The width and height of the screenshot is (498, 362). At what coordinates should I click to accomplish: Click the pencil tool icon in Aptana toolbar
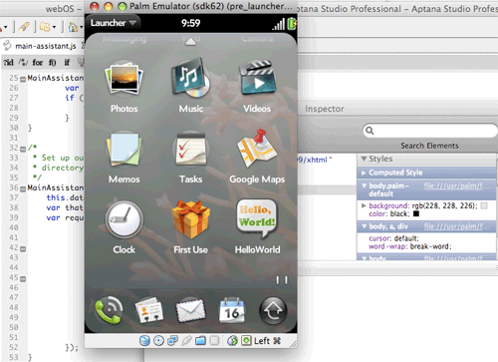[x=24, y=27]
